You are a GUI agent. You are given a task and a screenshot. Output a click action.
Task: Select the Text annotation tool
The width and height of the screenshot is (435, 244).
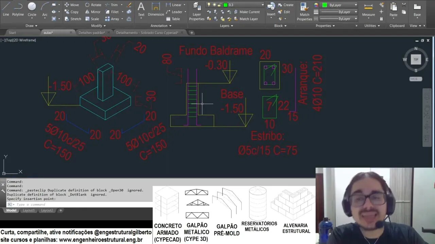click(x=141, y=9)
